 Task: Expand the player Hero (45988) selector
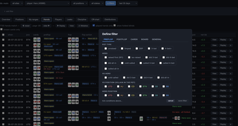click(x=47, y=3)
